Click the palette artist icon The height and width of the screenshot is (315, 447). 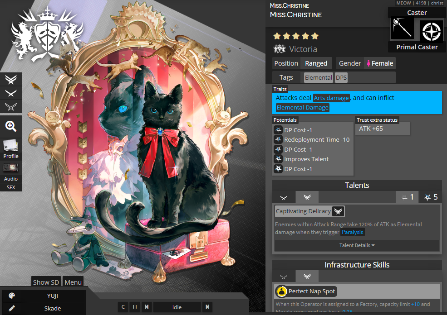click(12, 296)
